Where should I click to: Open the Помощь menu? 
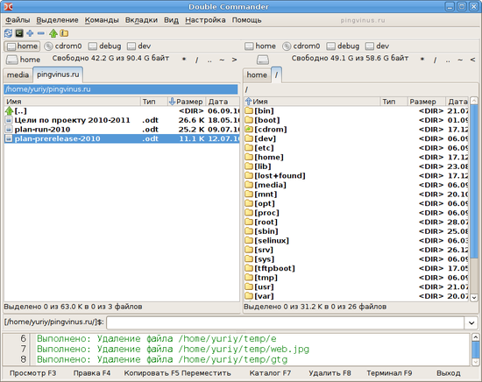246,20
